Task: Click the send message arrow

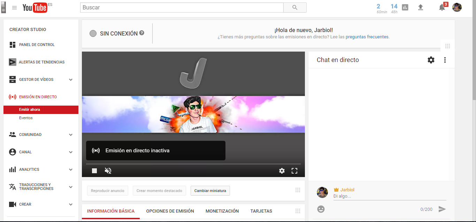Action: (x=442, y=209)
